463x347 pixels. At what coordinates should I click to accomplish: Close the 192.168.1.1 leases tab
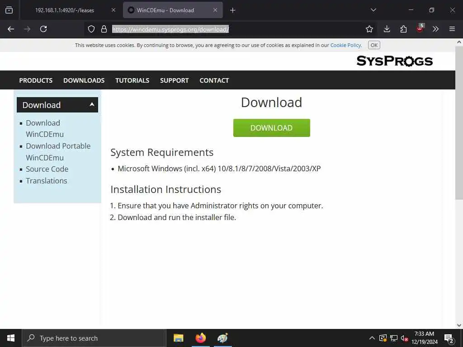pyautogui.click(x=113, y=10)
